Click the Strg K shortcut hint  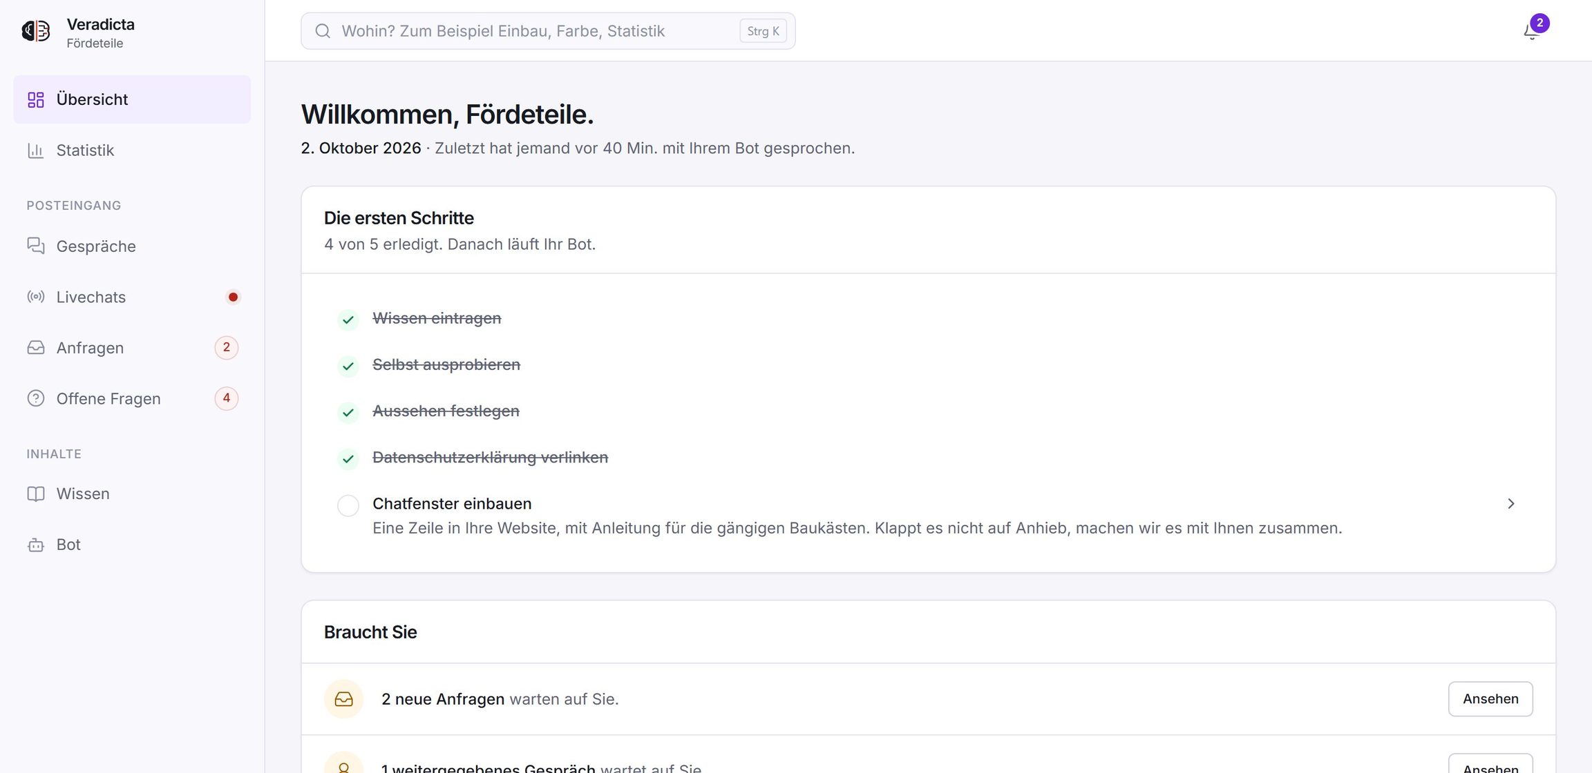pos(763,31)
